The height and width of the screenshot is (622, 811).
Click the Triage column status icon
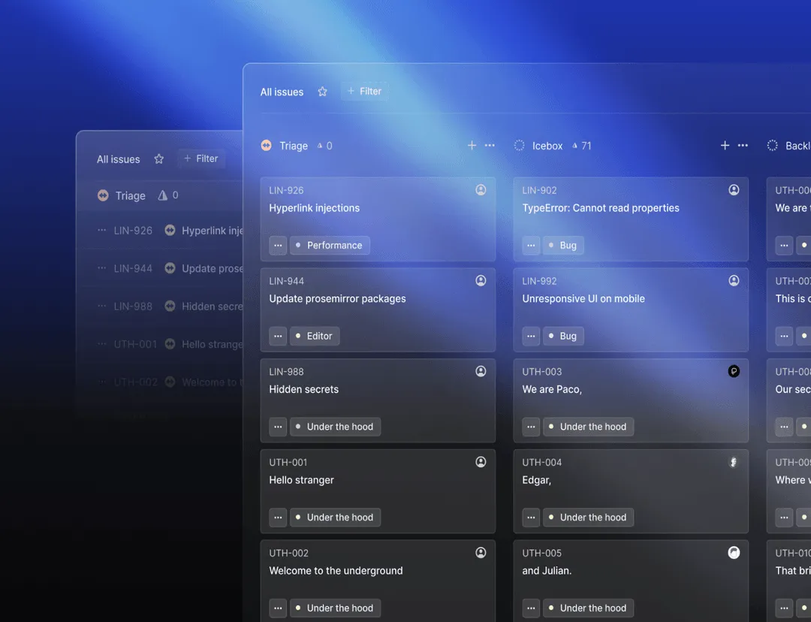click(x=267, y=146)
